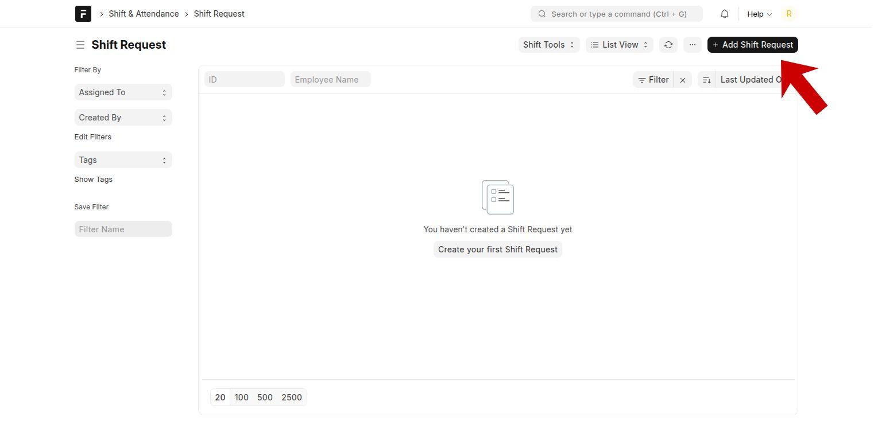
Task: Open the three-dots more menu
Action: 693,45
